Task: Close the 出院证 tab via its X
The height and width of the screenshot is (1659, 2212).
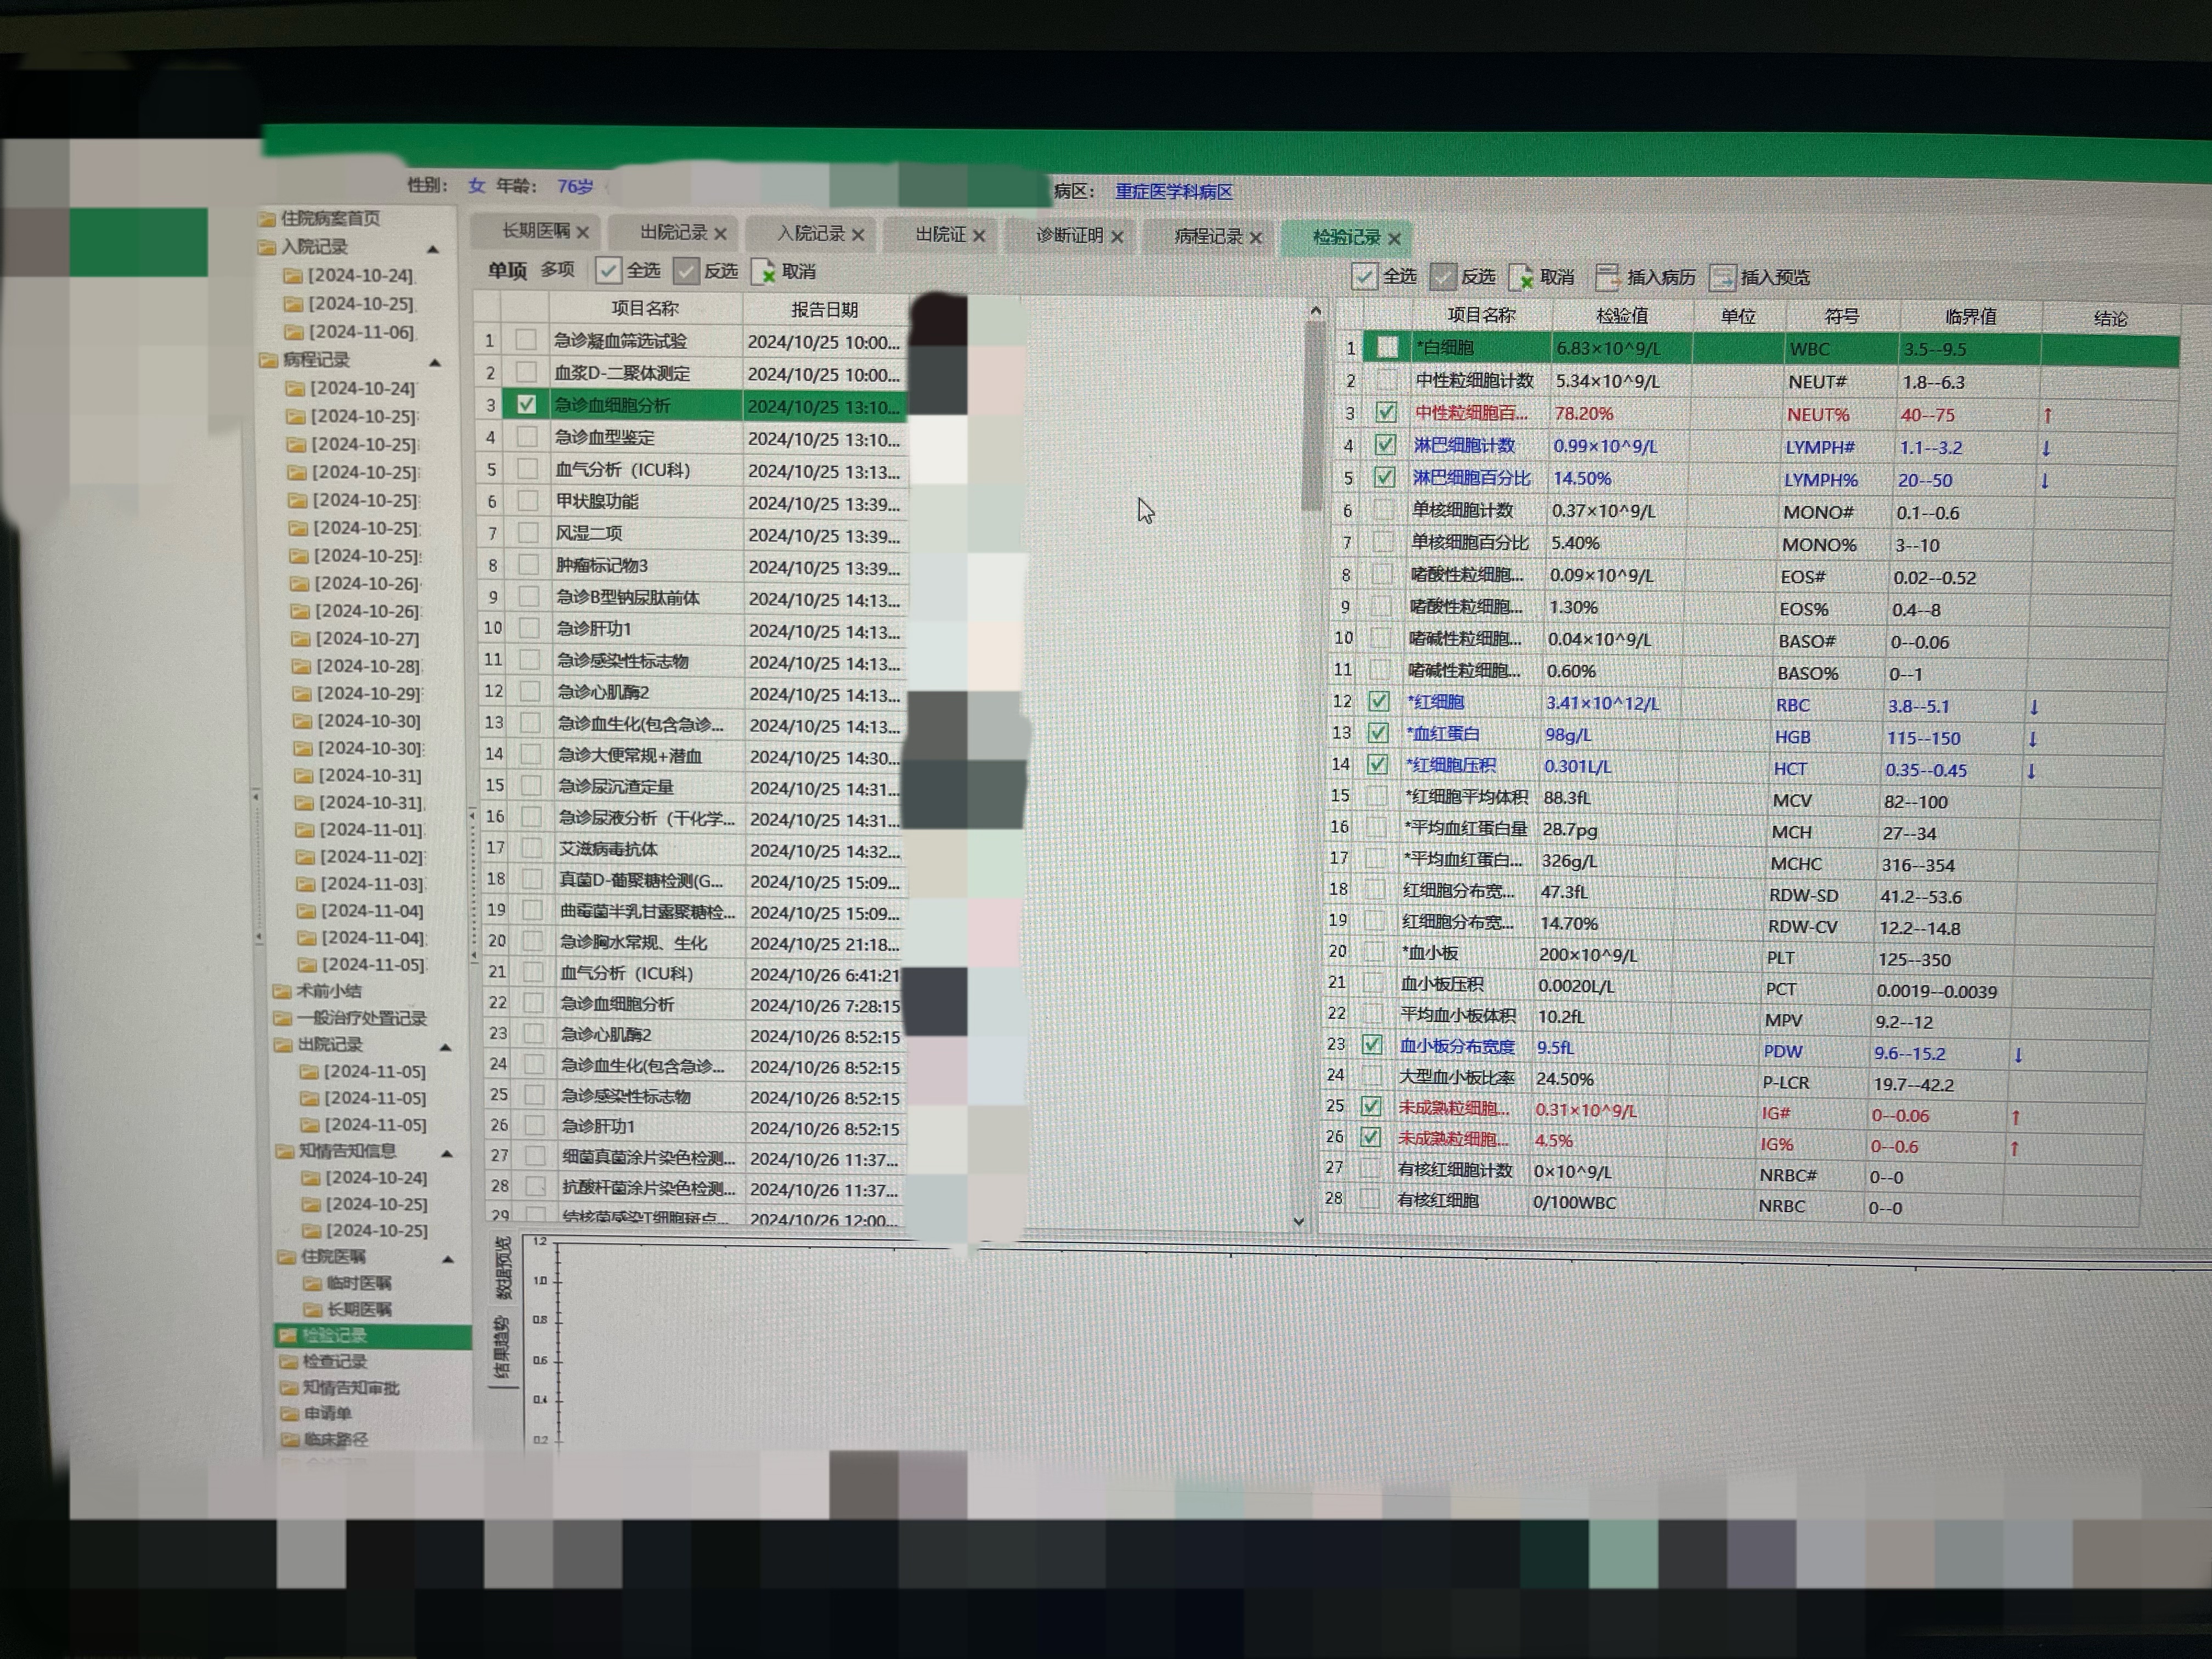Action: click(979, 236)
